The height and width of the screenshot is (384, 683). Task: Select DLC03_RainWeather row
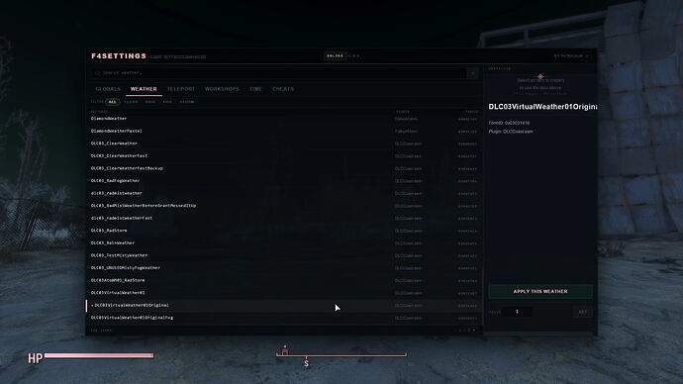pyautogui.click(x=284, y=242)
